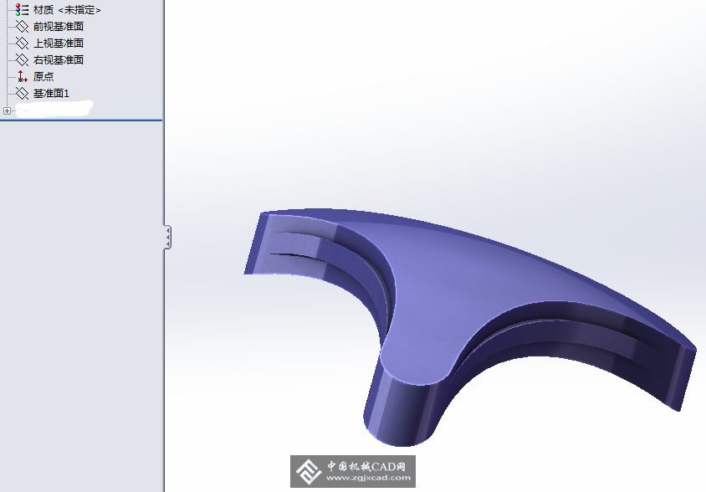Click the material icon beside 材质
706x492 pixels.
pyautogui.click(x=22, y=9)
